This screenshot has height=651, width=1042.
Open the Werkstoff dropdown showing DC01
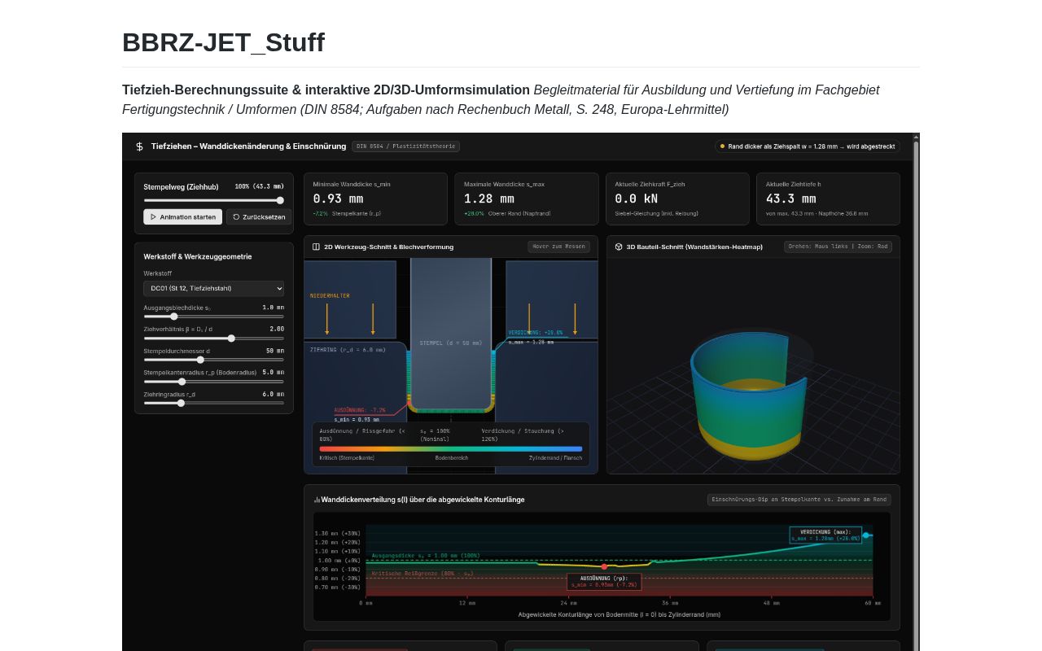pyautogui.click(x=214, y=288)
